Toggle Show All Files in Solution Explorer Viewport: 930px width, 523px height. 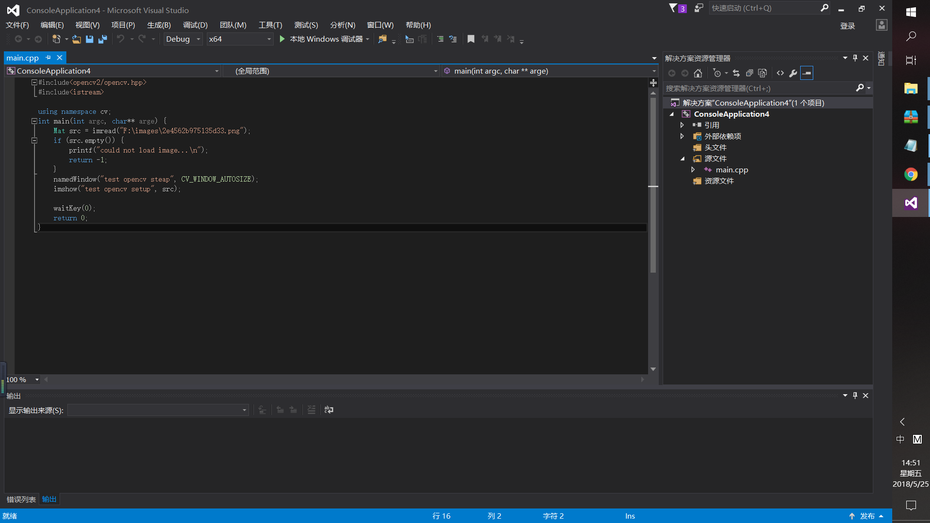click(762, 73)
